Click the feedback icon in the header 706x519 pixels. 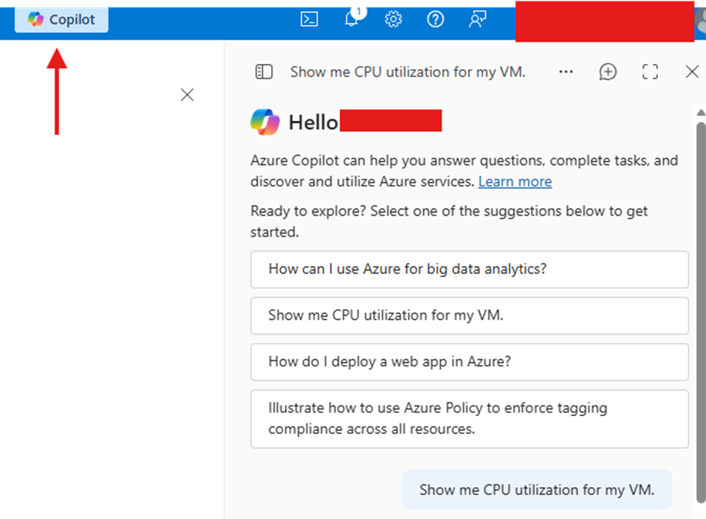pyautogui.click(x=478, y=20)
